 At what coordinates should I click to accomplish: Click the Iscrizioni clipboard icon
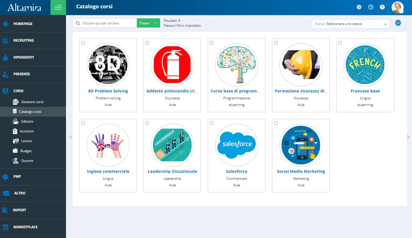click(x=15, y=131)
